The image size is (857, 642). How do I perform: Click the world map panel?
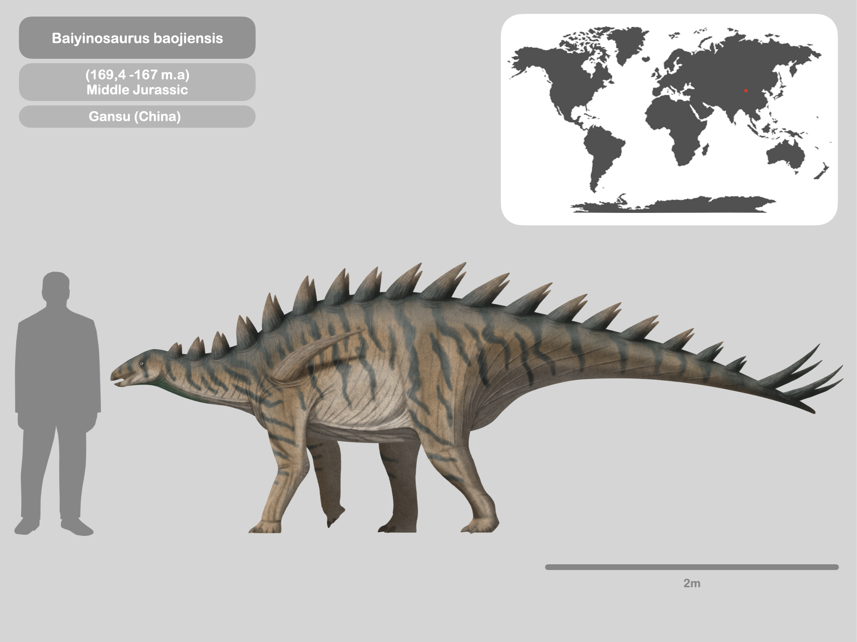pos(669,120)
